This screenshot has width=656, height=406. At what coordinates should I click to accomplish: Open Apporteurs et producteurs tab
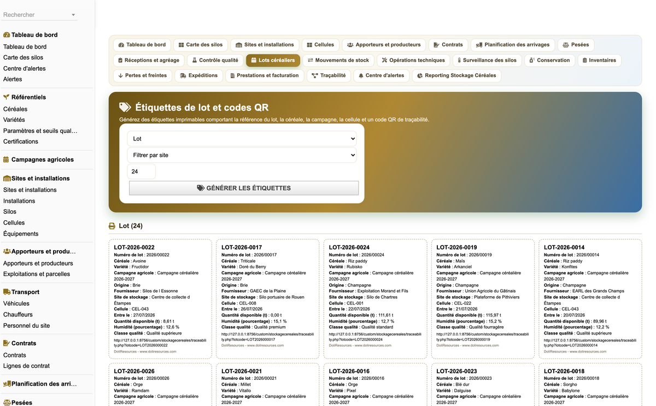[384, 45]
